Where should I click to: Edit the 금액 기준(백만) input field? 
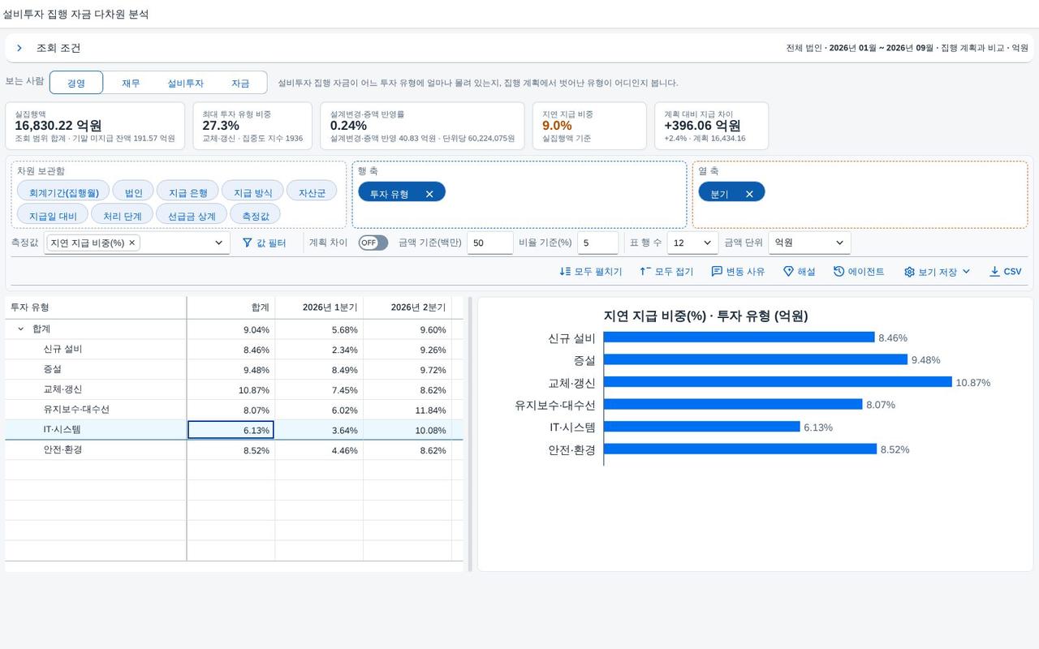[490, 243]
